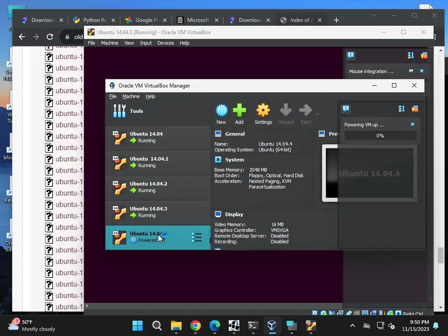Expand the system tray hidden icons chevron

click(353, 325)
